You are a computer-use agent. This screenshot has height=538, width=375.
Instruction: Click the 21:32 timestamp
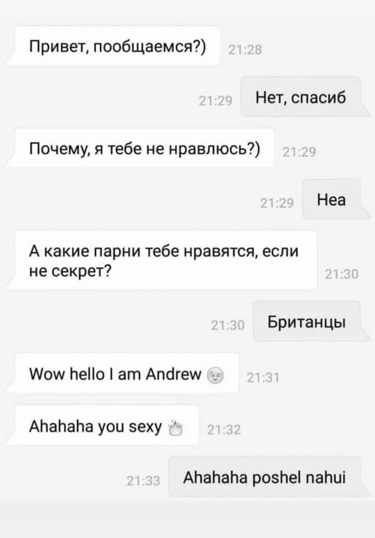224,429
